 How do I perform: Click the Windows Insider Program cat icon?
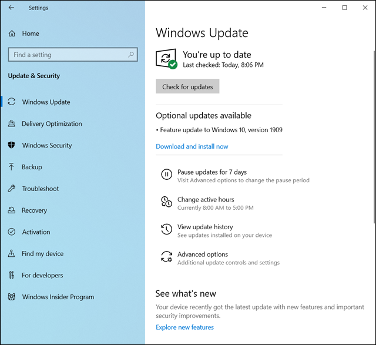pyautogui.click(x=12, y=297)
